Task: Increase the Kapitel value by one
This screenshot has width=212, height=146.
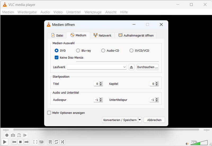Action: click(x=157, y=83)
